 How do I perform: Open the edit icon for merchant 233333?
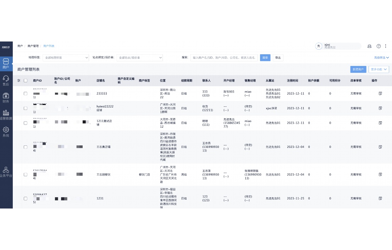tap(380, 93)
